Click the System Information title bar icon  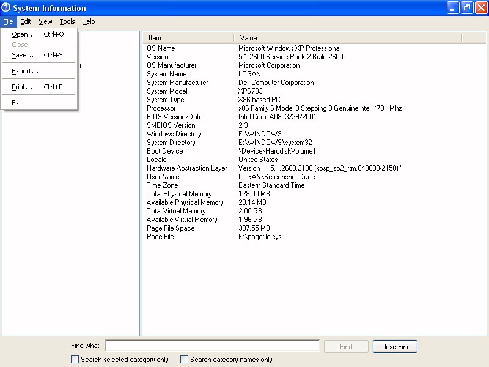pos(6,7)
